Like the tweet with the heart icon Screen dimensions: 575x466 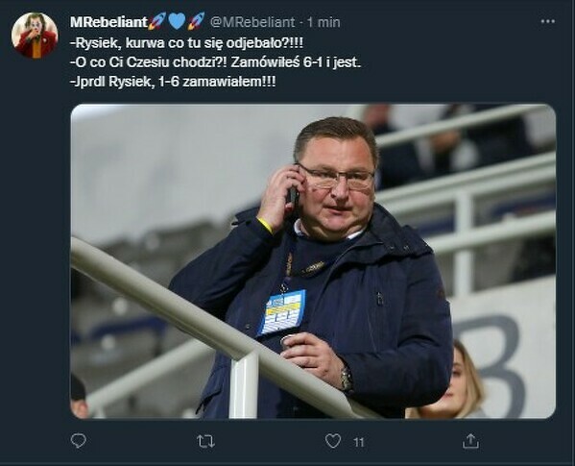click(x=333, y=441)
